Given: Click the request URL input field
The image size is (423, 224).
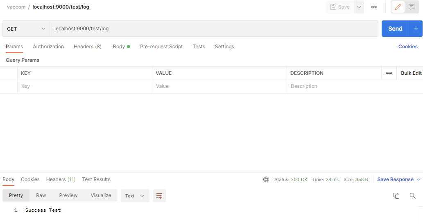Looking at the screenshot, I should (214, 29).
